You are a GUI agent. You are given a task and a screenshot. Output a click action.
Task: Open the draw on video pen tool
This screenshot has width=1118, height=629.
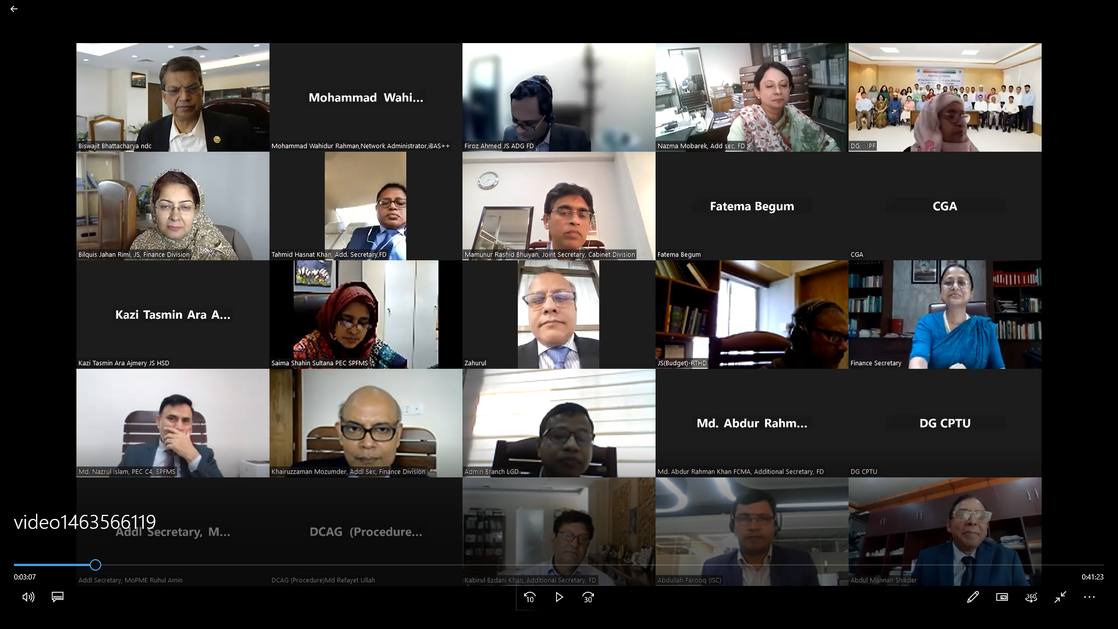(973, 597)
